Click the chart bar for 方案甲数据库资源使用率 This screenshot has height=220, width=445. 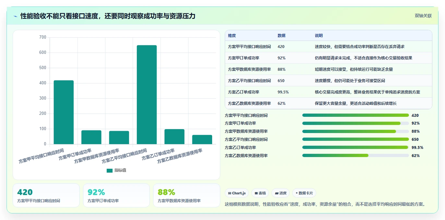(x=119, y=138)
